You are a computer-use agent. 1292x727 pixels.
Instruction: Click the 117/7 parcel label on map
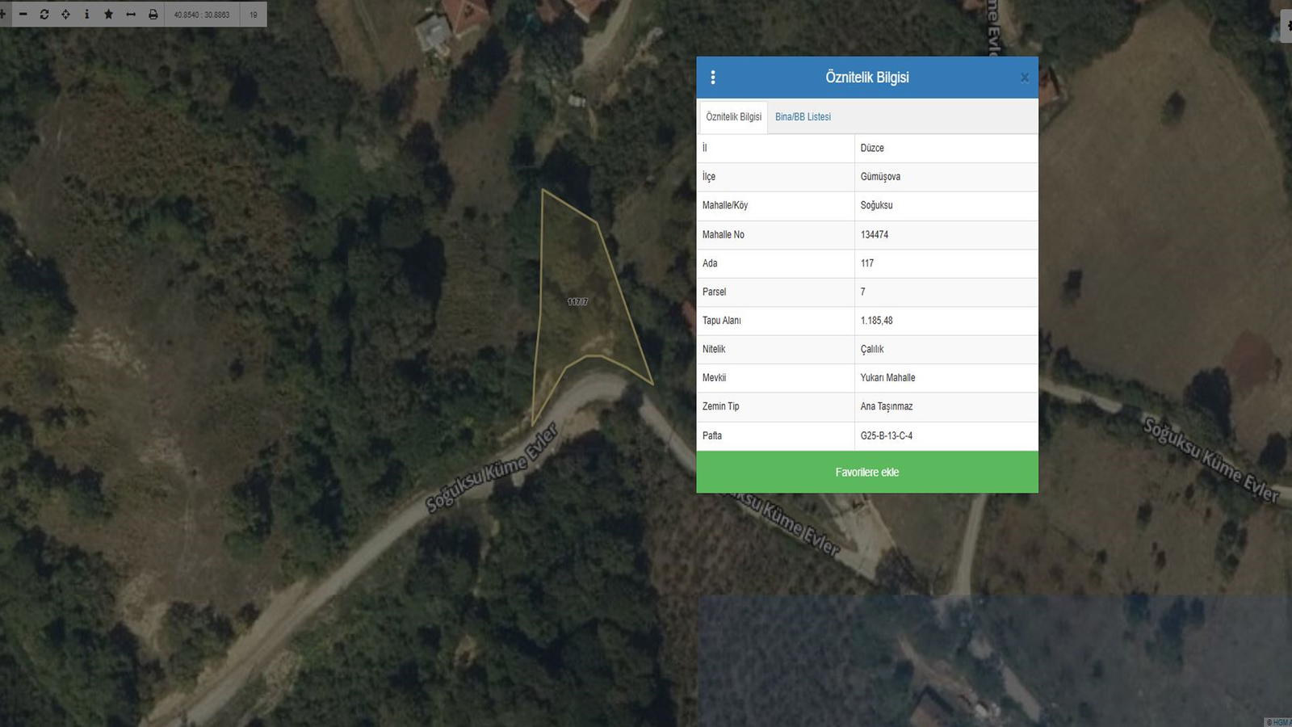coord(577,302)
